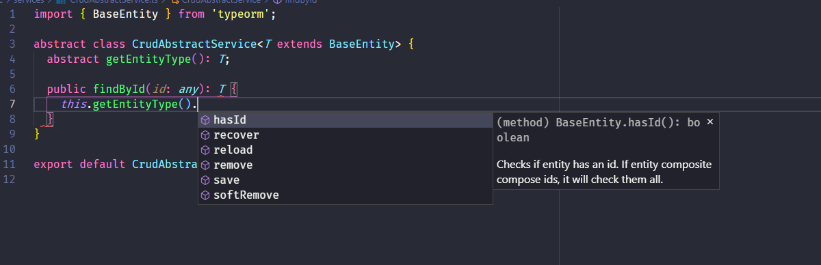Click the findById method name

[x=118, y=89]
